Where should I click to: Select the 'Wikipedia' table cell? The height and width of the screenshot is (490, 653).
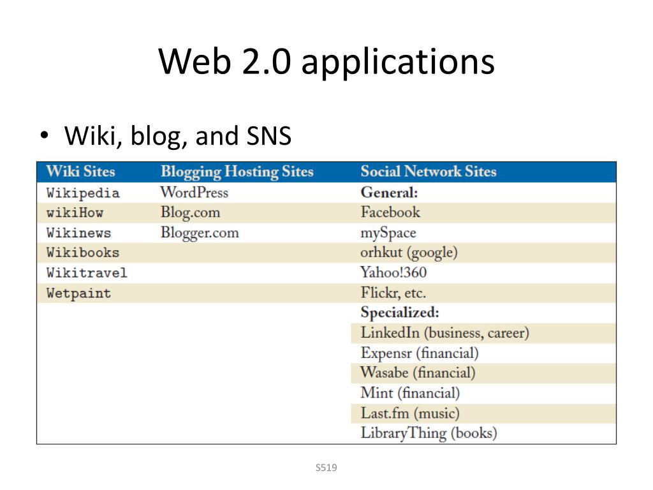tap(83, 193)
